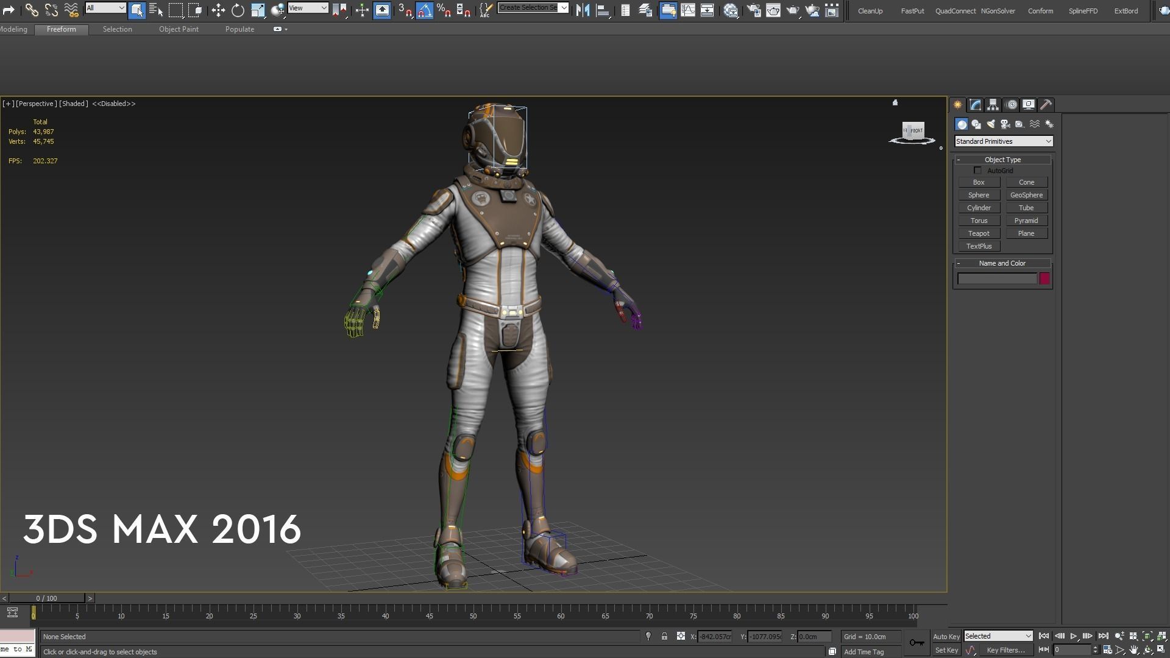Switch to the Populate ribbon tab

pyautogui.click(x=239, y=29)
